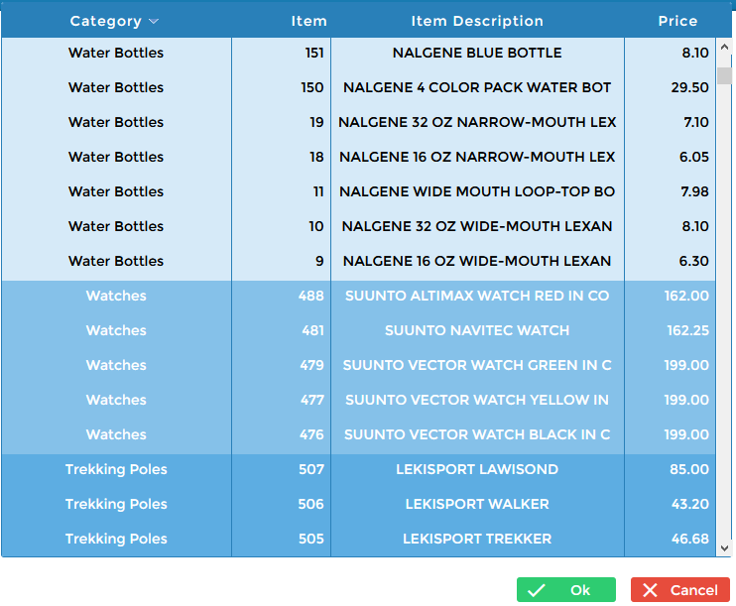Select SUUNTO VECTOR WATCH YELLOW IN row

coord(359,400)
